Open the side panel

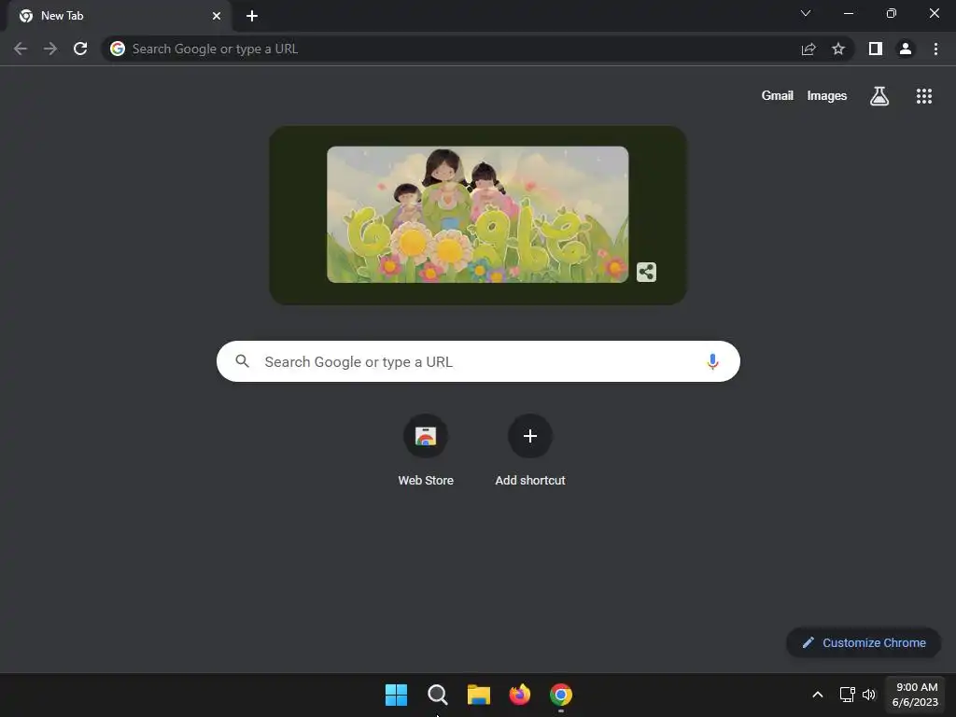pos(876,49)
